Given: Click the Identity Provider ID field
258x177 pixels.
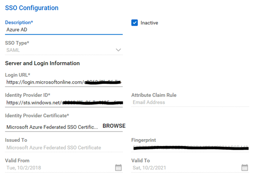Looking at the screenshot, I should tap(64, 103).
